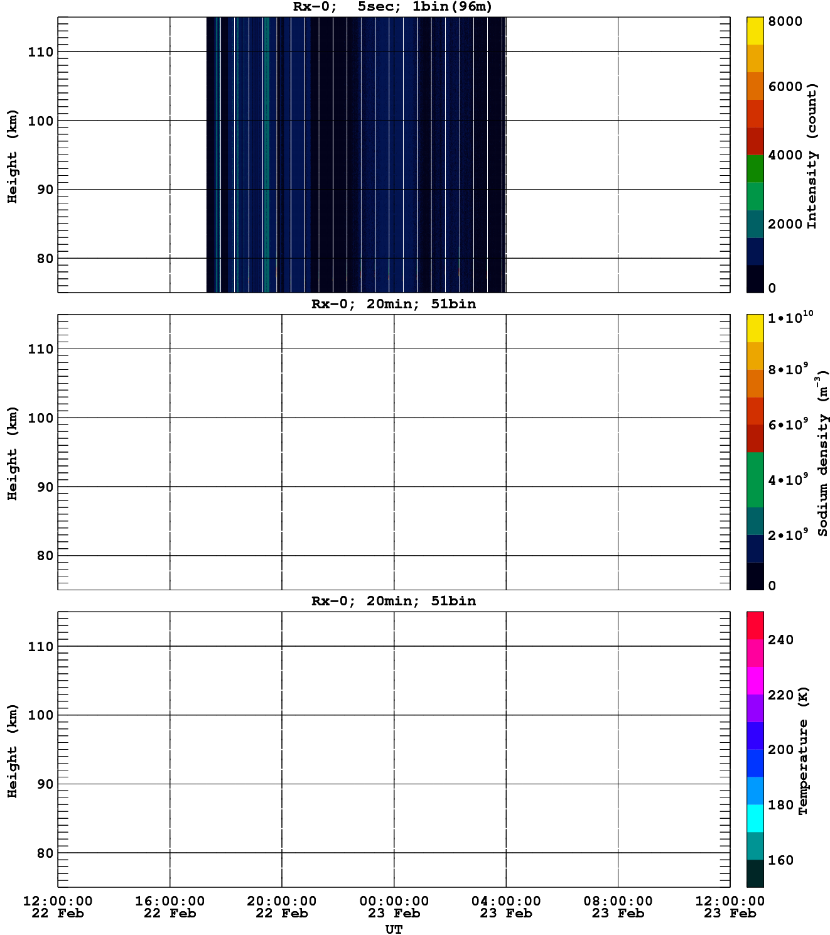The width and height of the screenshot is (830, 935).
Task: Click the '2000' intensity colorbar value
Action: click(785, 224)
